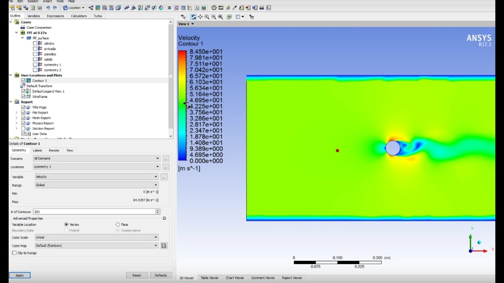The image size is (504, 283).
Task: Insert a Color Map from toolbar
Action: (x=161, y=7)
